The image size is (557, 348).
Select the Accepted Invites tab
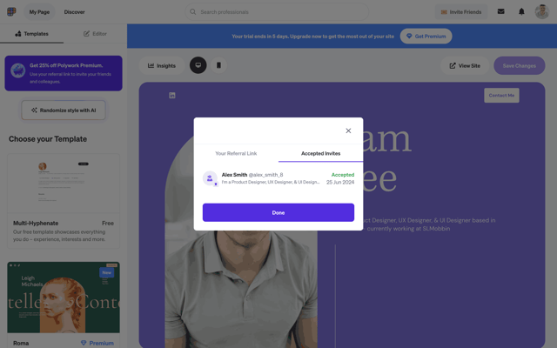pyautogui.click(x=321, y=153)
